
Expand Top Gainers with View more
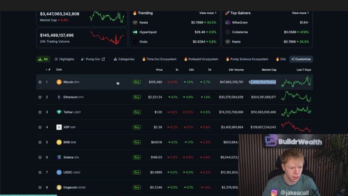(x=300, y=13)
